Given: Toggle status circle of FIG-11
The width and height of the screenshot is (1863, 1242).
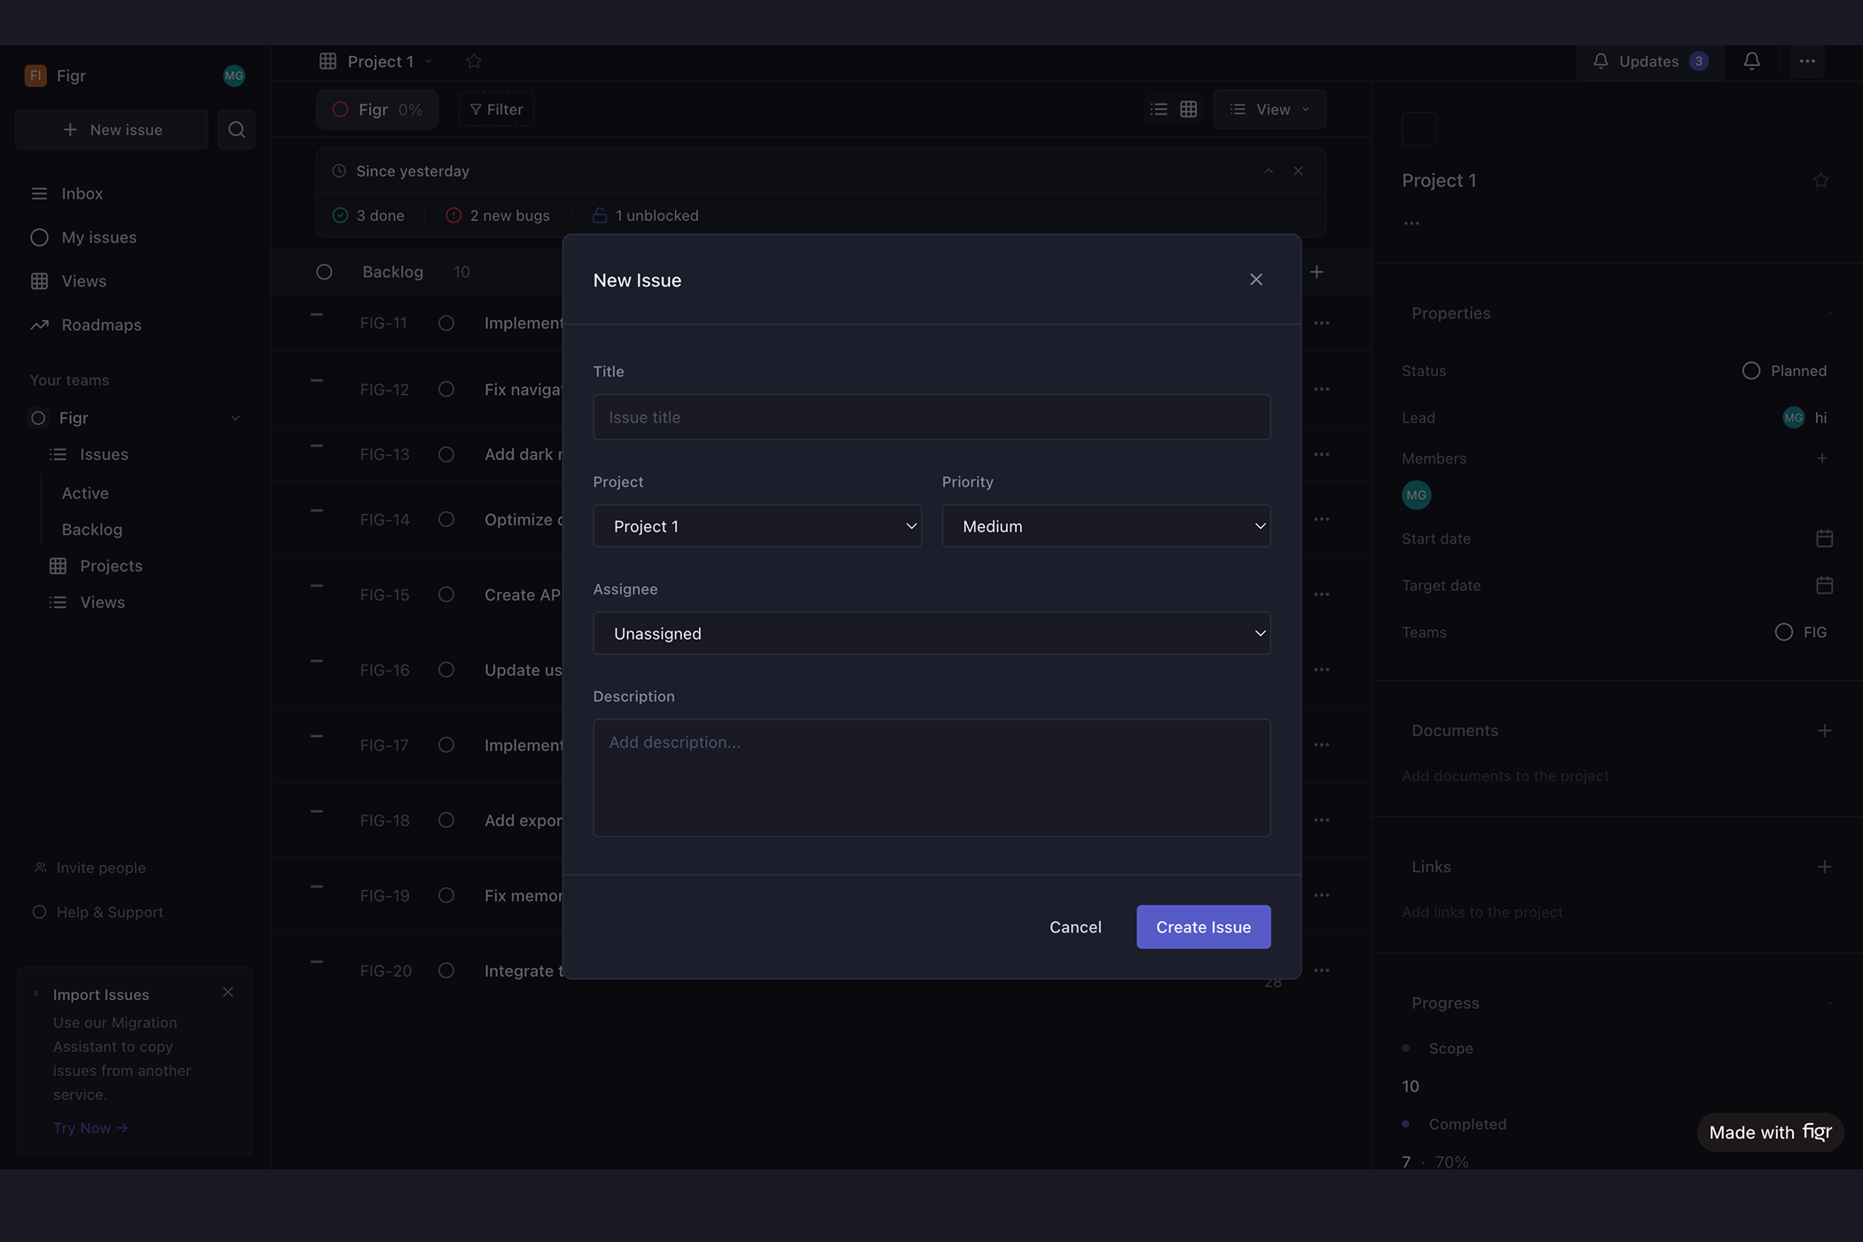Looking at the screenshot, I should click(446, 323).
